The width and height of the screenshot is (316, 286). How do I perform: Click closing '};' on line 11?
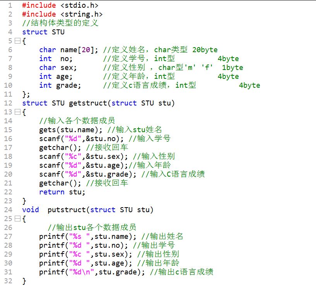[26, 94]
